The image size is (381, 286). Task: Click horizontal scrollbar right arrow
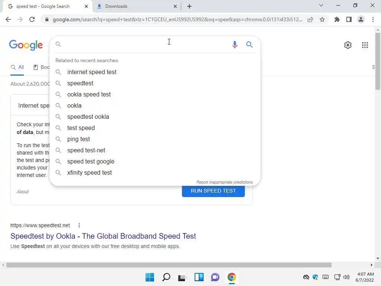(372, 265)
